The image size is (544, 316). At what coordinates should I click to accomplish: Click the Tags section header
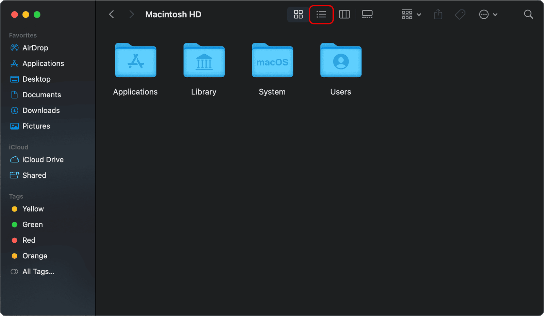click(x=16, y=196)
